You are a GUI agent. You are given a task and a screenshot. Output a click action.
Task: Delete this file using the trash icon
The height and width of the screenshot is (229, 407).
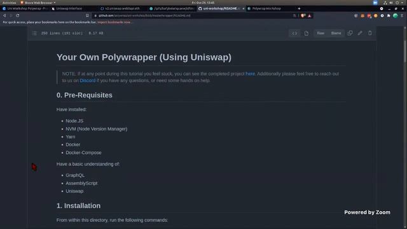coord(370,33)
